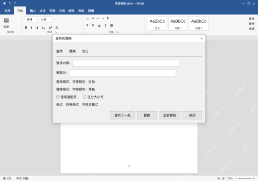The height and width of the screenshot is (181, 258).
Task: Click 查找 in the ribbon editing group
Action: click(251, 19)
